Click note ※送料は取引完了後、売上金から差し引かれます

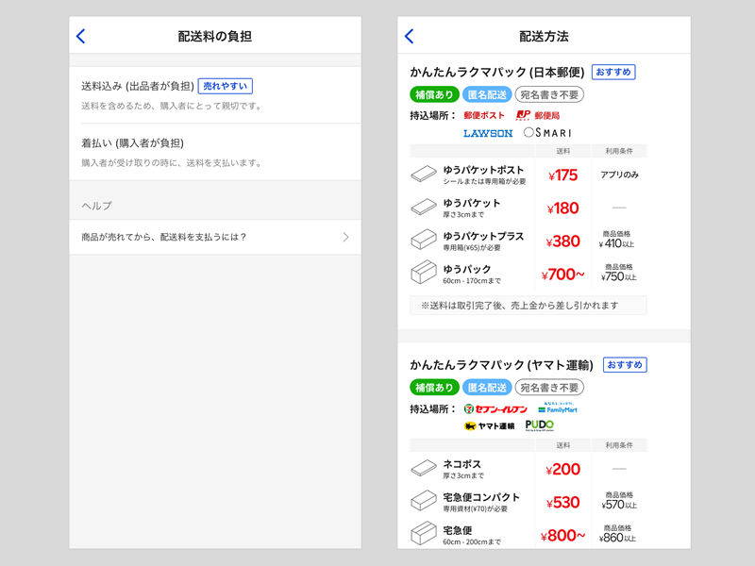pyautogui.click(x=528, y=306)
